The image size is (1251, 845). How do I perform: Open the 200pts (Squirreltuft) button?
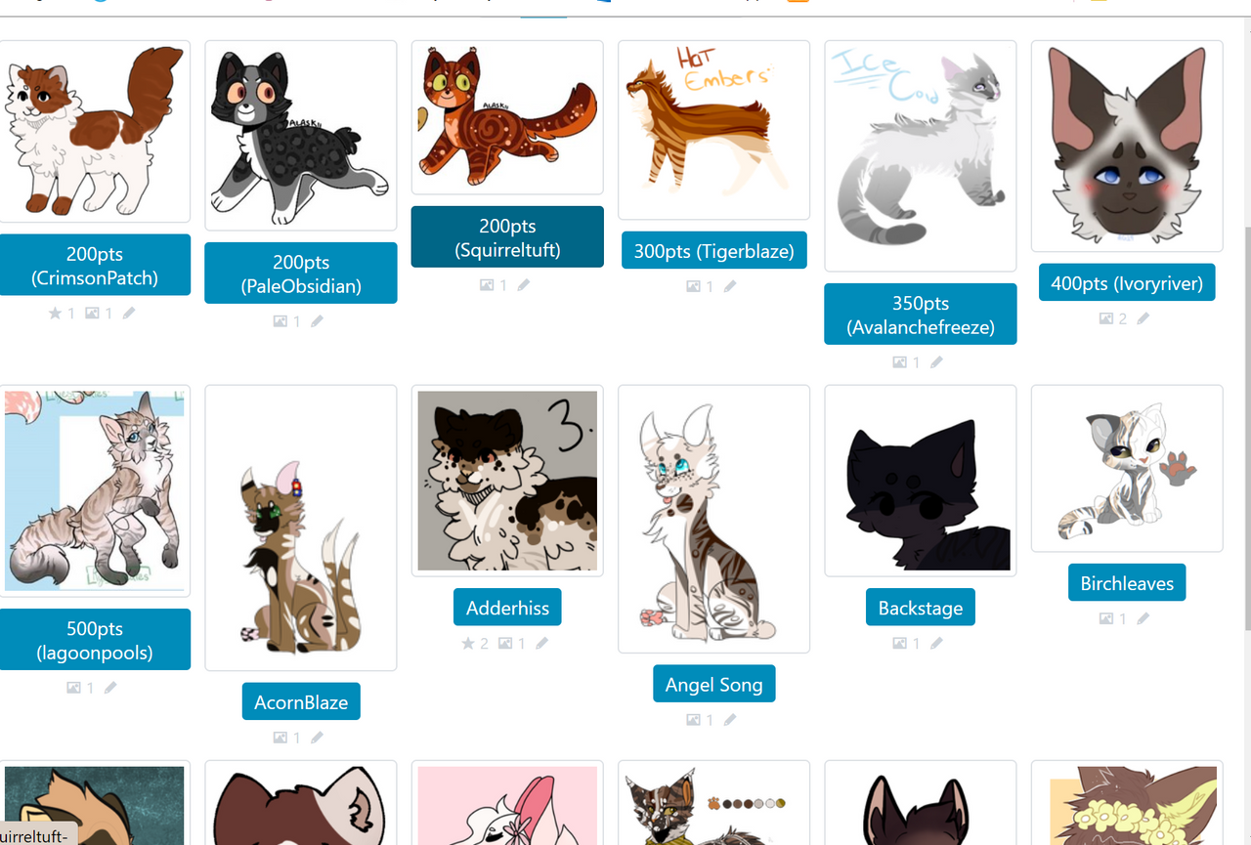(x=507, y=236)
